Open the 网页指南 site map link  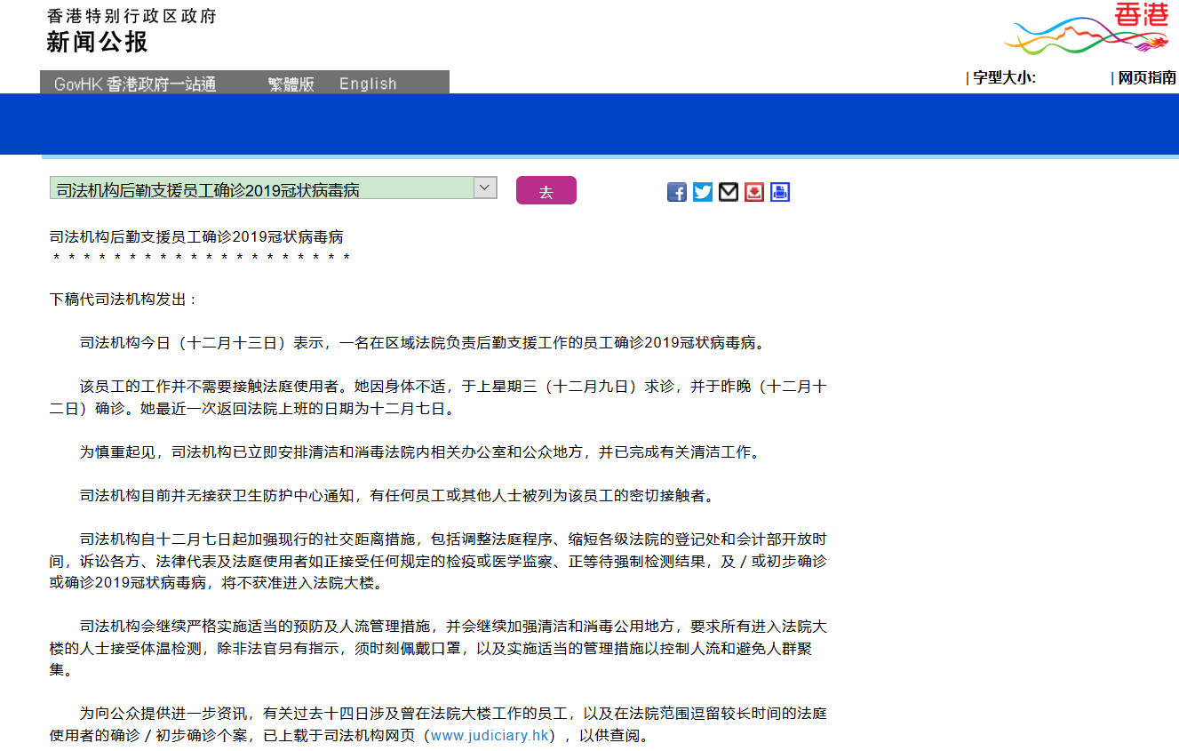click(x=1147, y=77)
